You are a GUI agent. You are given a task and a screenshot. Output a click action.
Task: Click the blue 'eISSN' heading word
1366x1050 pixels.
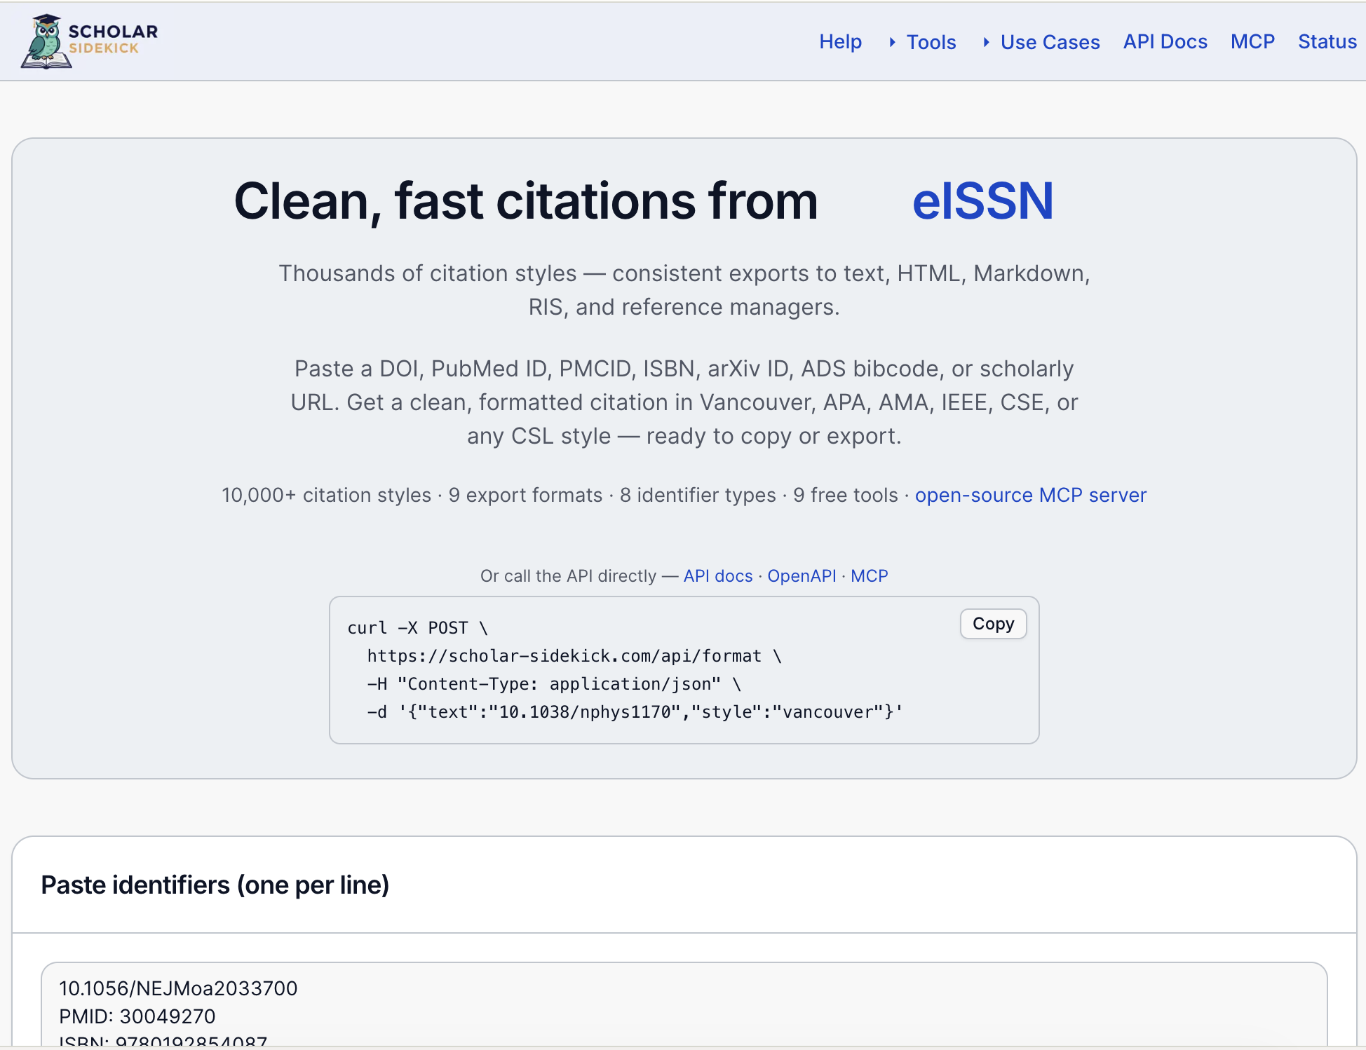(982, 201)
